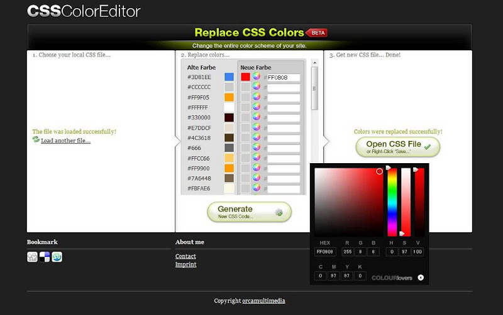Click the orange old color swatch for #FF9F05
The height and width of the screenshot is (315, 503).
(x=229, y=97)
